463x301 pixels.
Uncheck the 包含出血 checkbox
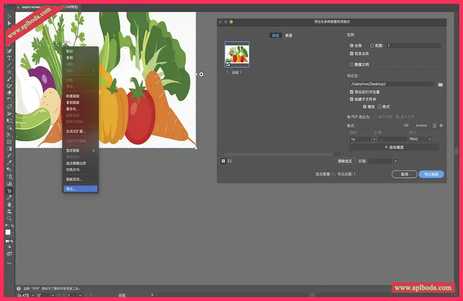[x=352, y=54]
